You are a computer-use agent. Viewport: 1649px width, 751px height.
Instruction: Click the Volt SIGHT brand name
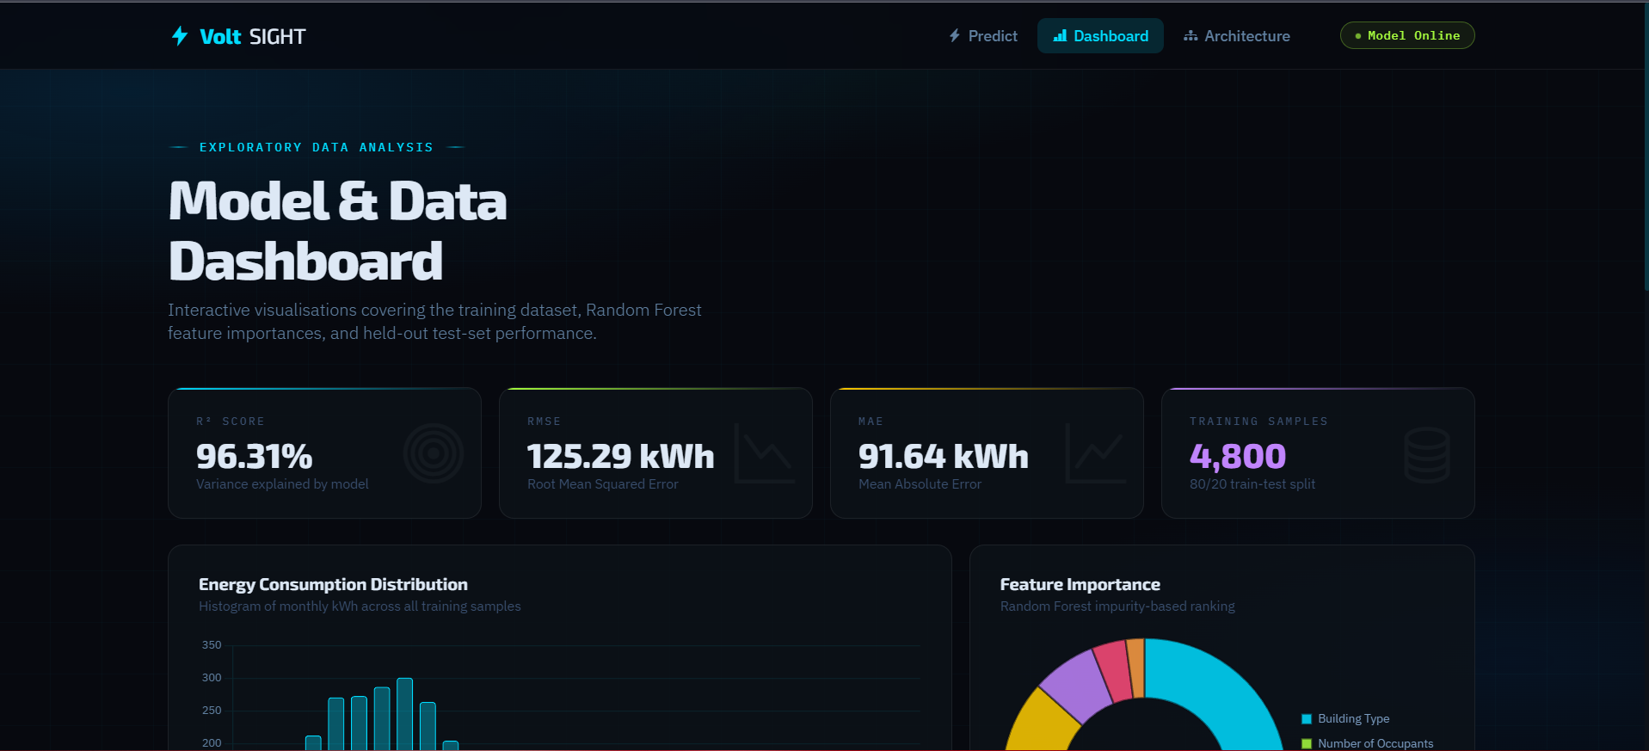(253, 37)
